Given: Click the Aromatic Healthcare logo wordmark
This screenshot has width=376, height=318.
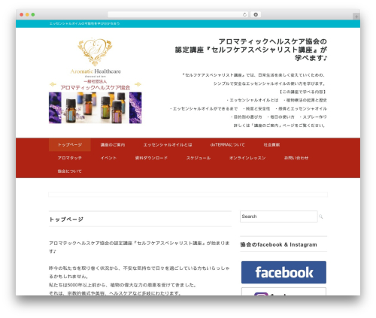Looking at the screenshot, I should tap(96, 71).
